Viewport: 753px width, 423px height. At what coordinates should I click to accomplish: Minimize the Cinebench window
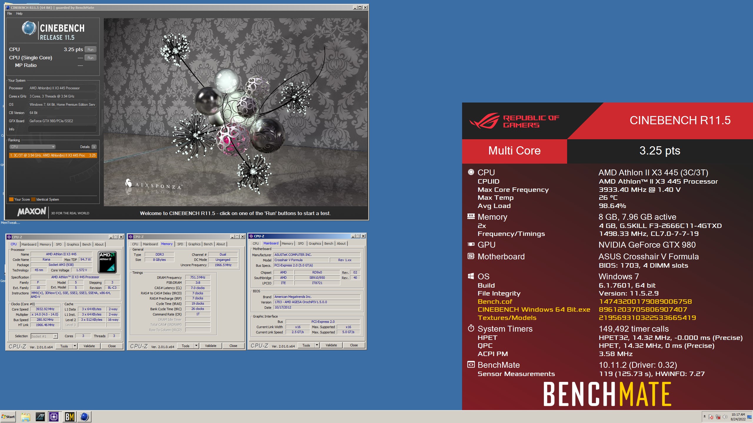[x=355, y=8]
